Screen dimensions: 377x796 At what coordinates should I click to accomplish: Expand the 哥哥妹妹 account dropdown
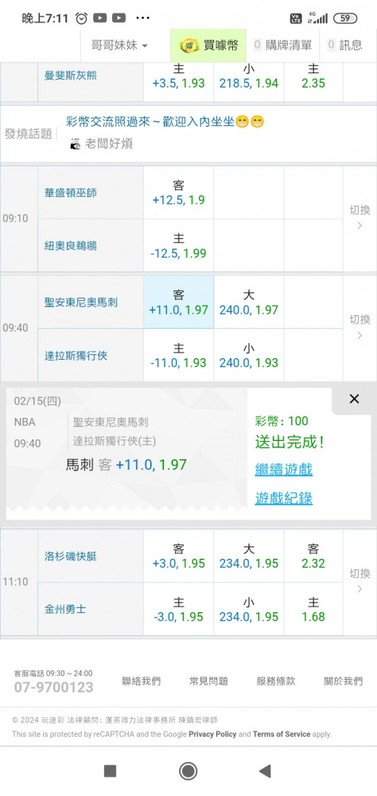click(x=119, y=45)
